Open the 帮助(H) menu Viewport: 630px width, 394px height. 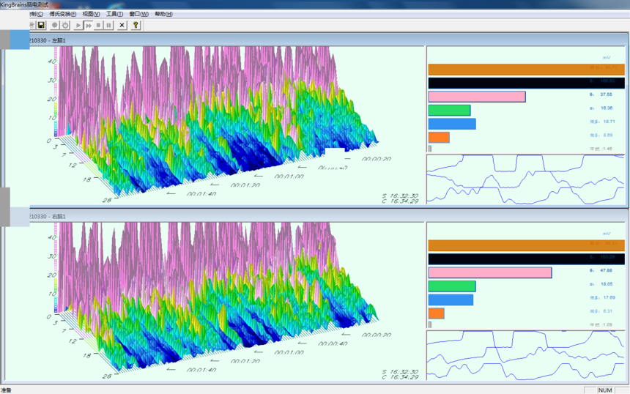(163, 14)
